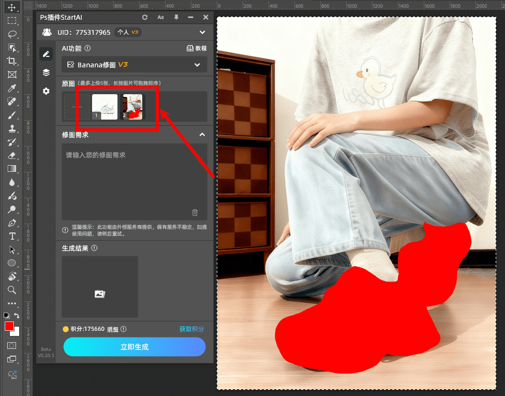The image size is (505, 396).
Task: Select the Clone Stamp tool
Action: pos(12,128)
